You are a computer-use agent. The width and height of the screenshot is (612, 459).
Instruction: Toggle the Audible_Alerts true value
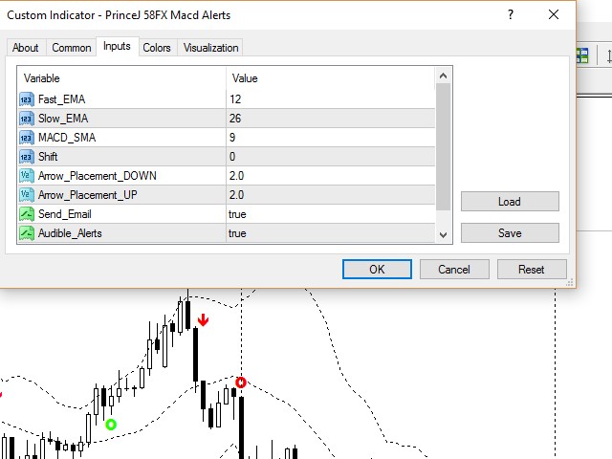pyautogui.click(x=237, y=233)
